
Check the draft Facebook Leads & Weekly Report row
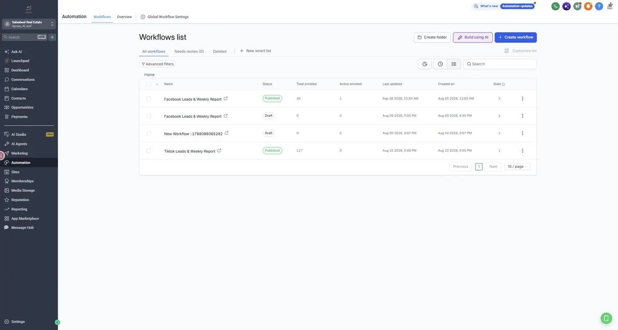coord(148,116)
